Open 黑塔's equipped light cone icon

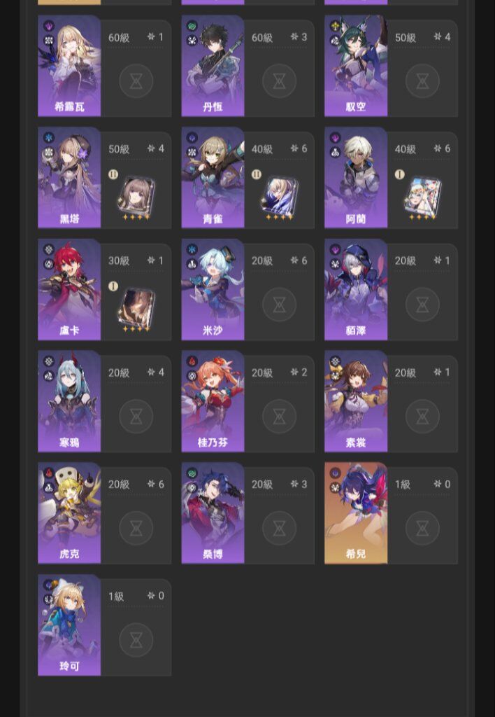click(136, 197)
